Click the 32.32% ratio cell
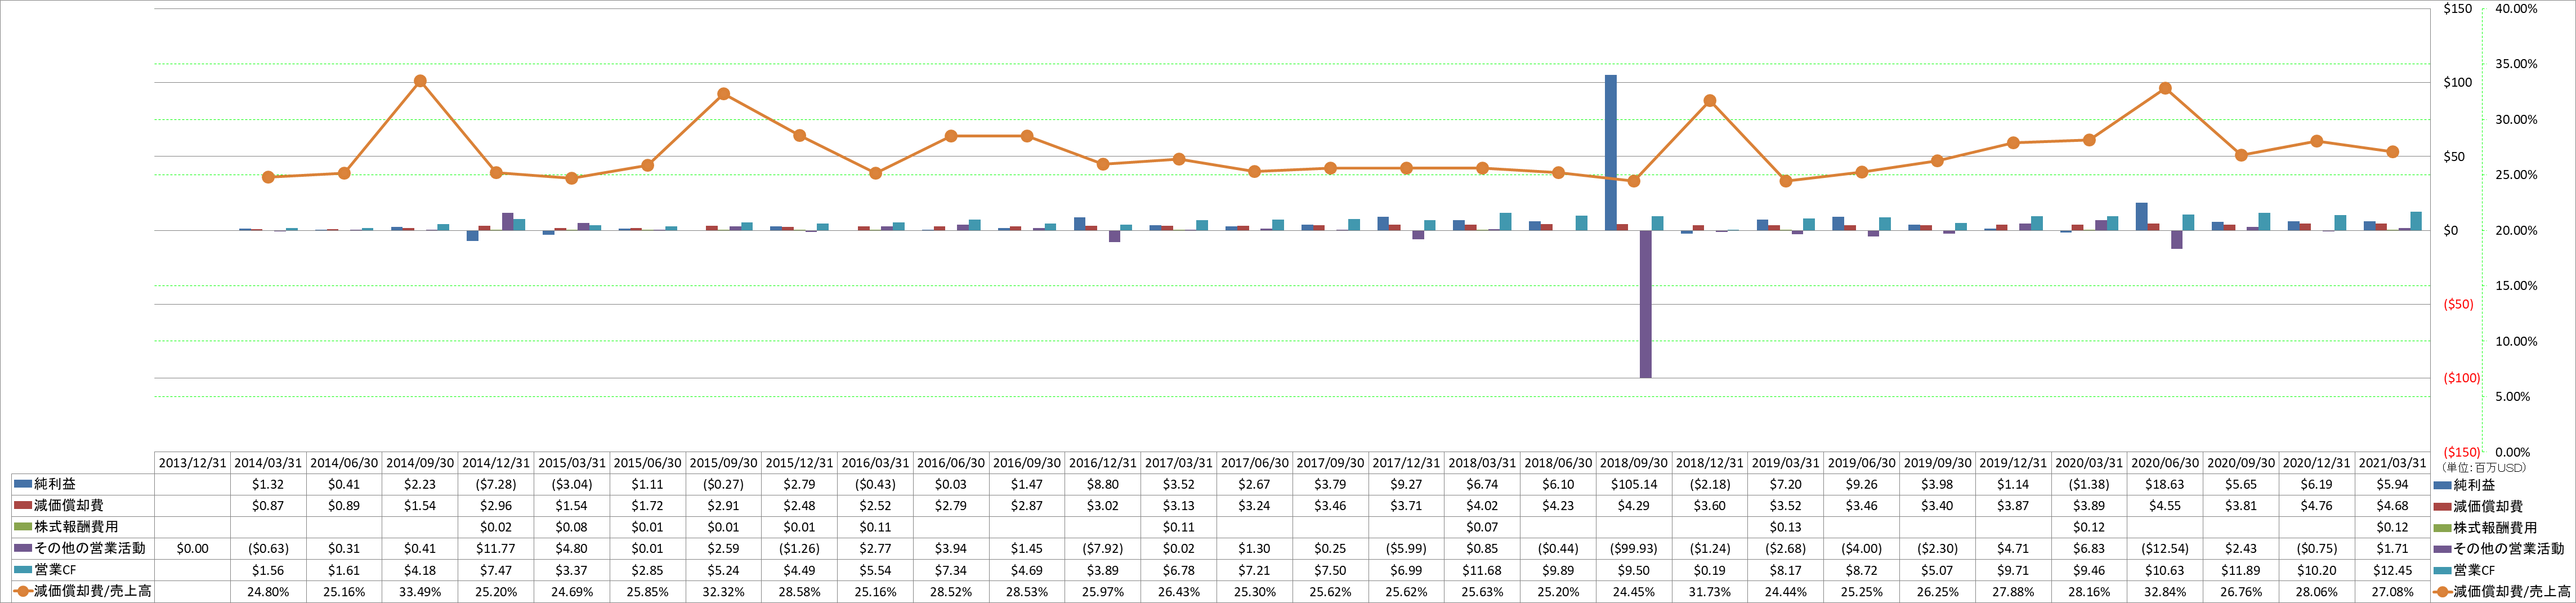Image resolution: width=2576 pixels, height=603 pixels. [x=723, y=592]
